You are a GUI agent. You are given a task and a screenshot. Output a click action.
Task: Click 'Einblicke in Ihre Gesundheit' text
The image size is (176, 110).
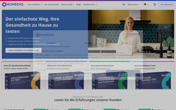pyautogui.click(x=58, y=68)
